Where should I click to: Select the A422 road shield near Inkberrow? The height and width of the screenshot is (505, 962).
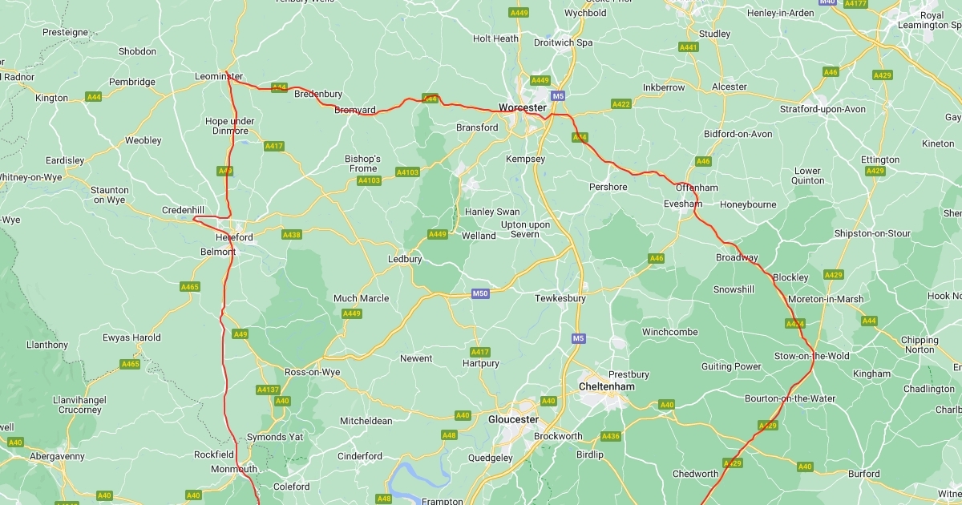(x=621, y=104)
